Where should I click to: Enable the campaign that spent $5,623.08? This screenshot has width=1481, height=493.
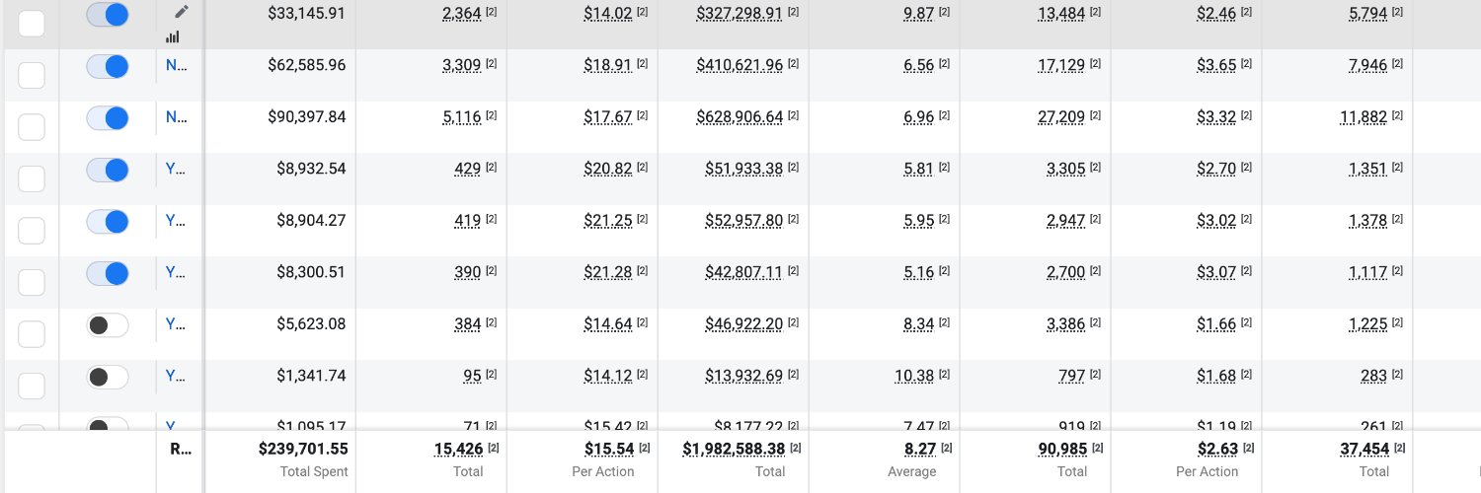point(108,324)
